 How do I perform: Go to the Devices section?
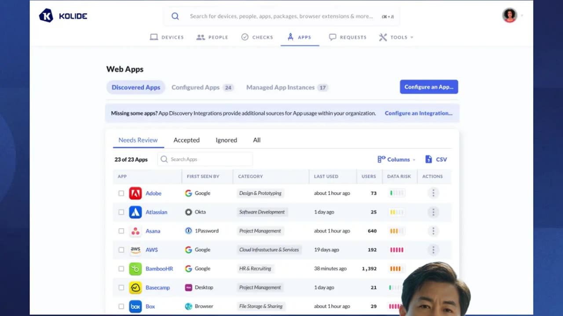(x=167, y=37)
